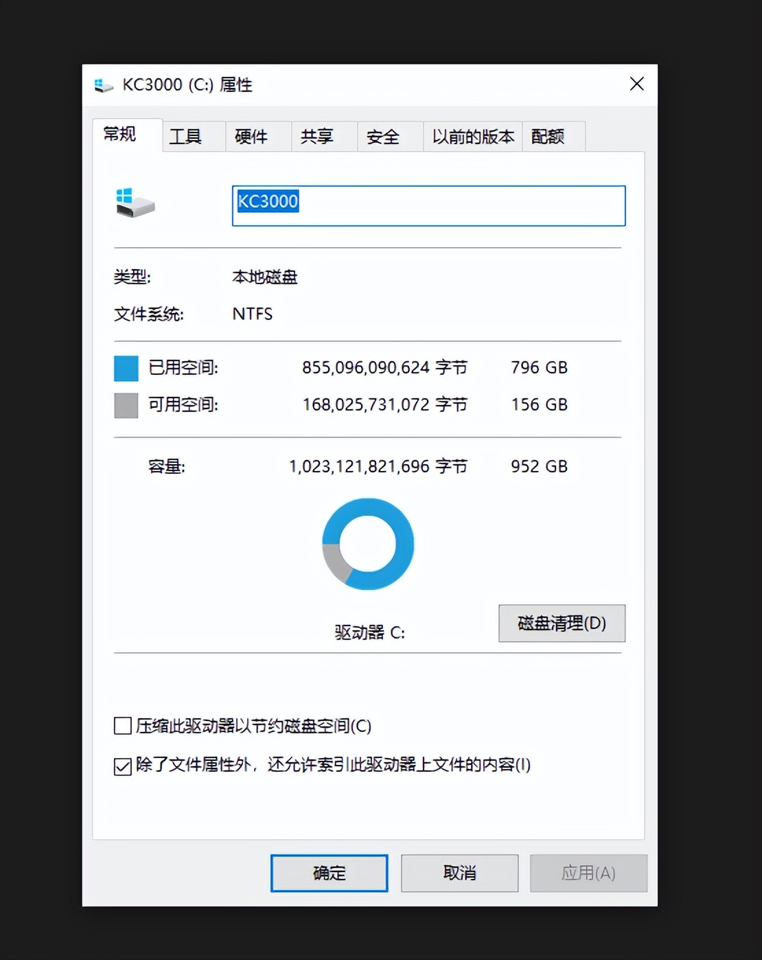Switch to the 工具 tab

coord(186,137)
